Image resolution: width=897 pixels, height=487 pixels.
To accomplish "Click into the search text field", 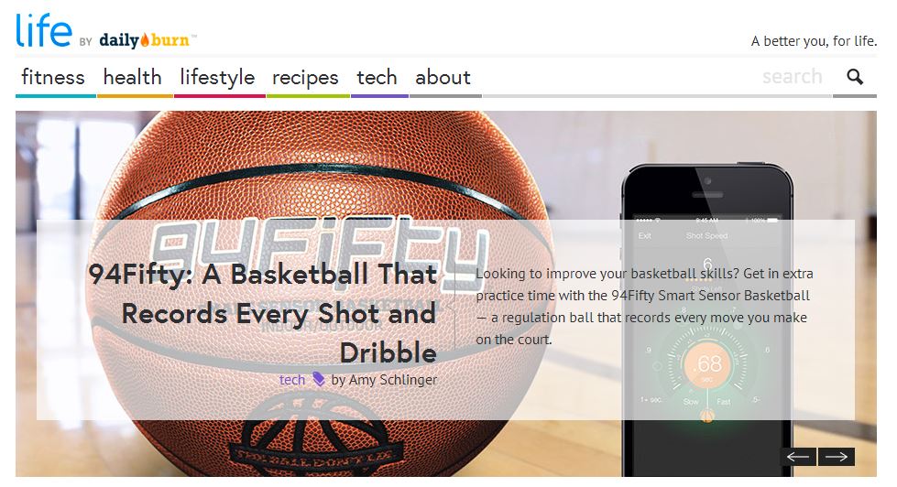I will [x=793, y=77].
